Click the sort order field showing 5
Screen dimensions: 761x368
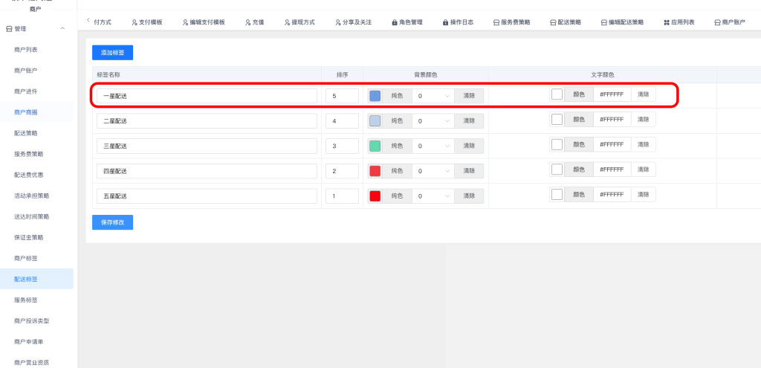coord(342,96)
